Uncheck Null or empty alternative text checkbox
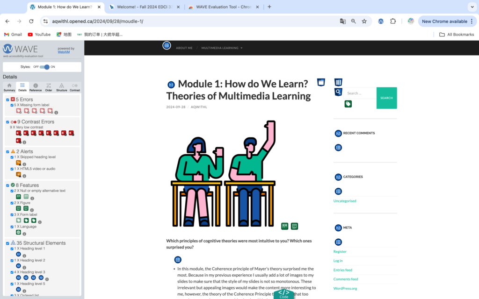Viewport: 479px width, 299px height. pyautogui.click(x=12, y=191)
